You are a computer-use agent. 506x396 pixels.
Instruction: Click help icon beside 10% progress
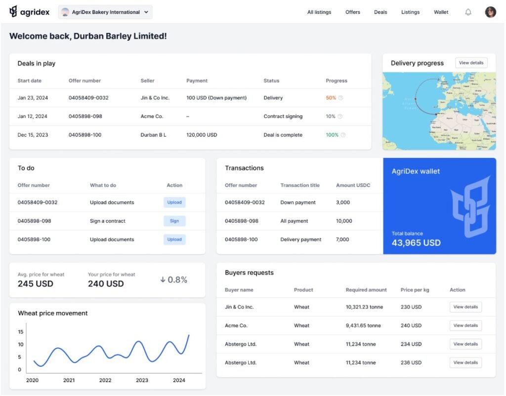[340, 117]
